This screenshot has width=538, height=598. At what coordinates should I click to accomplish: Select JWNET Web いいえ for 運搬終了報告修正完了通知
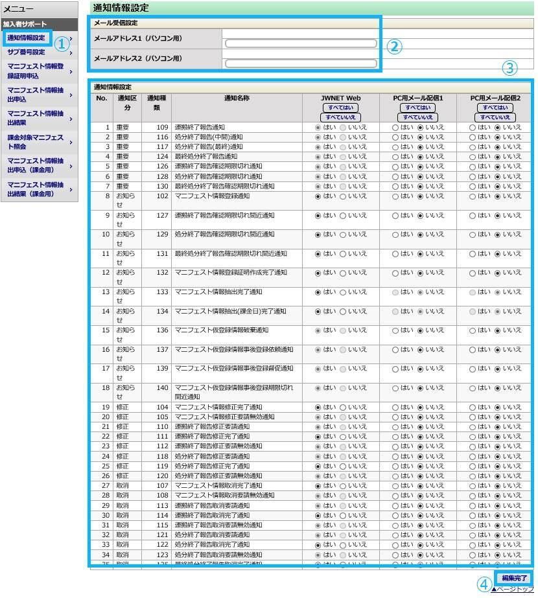(343, 437)
